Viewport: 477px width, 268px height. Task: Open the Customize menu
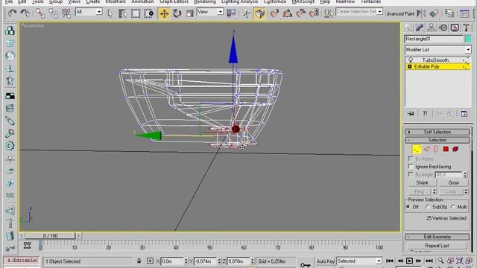click(x=275, y=1)
